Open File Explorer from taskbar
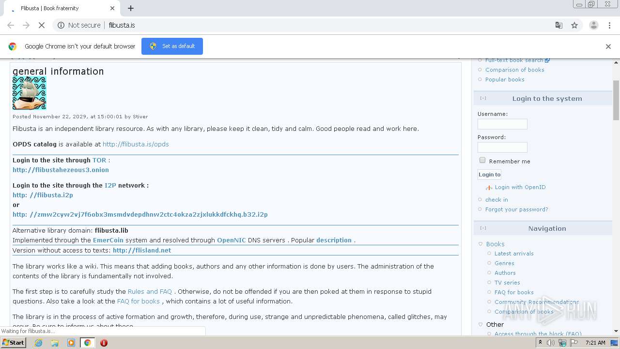Screen dimensions: 620x349 [x=55, y=343]
